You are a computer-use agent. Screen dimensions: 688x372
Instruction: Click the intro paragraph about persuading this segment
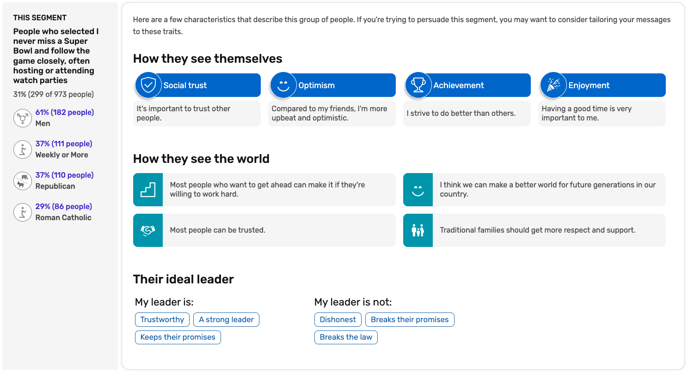[x=402, y=25]
